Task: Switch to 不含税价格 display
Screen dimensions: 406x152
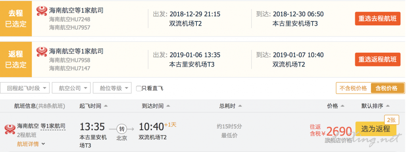Action: pos(353,88)
